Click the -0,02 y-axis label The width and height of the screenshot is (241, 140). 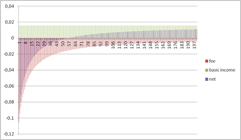tap(9, 54)
